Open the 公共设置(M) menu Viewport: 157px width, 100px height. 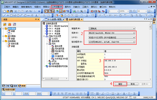click(x=57, y=7)
